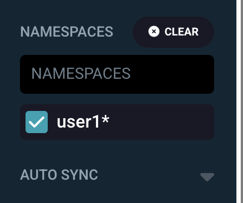This screenshot has height=203, width=243.
Task: Click the NAMESPACES placeholder text in input
Action: [81, 73]
